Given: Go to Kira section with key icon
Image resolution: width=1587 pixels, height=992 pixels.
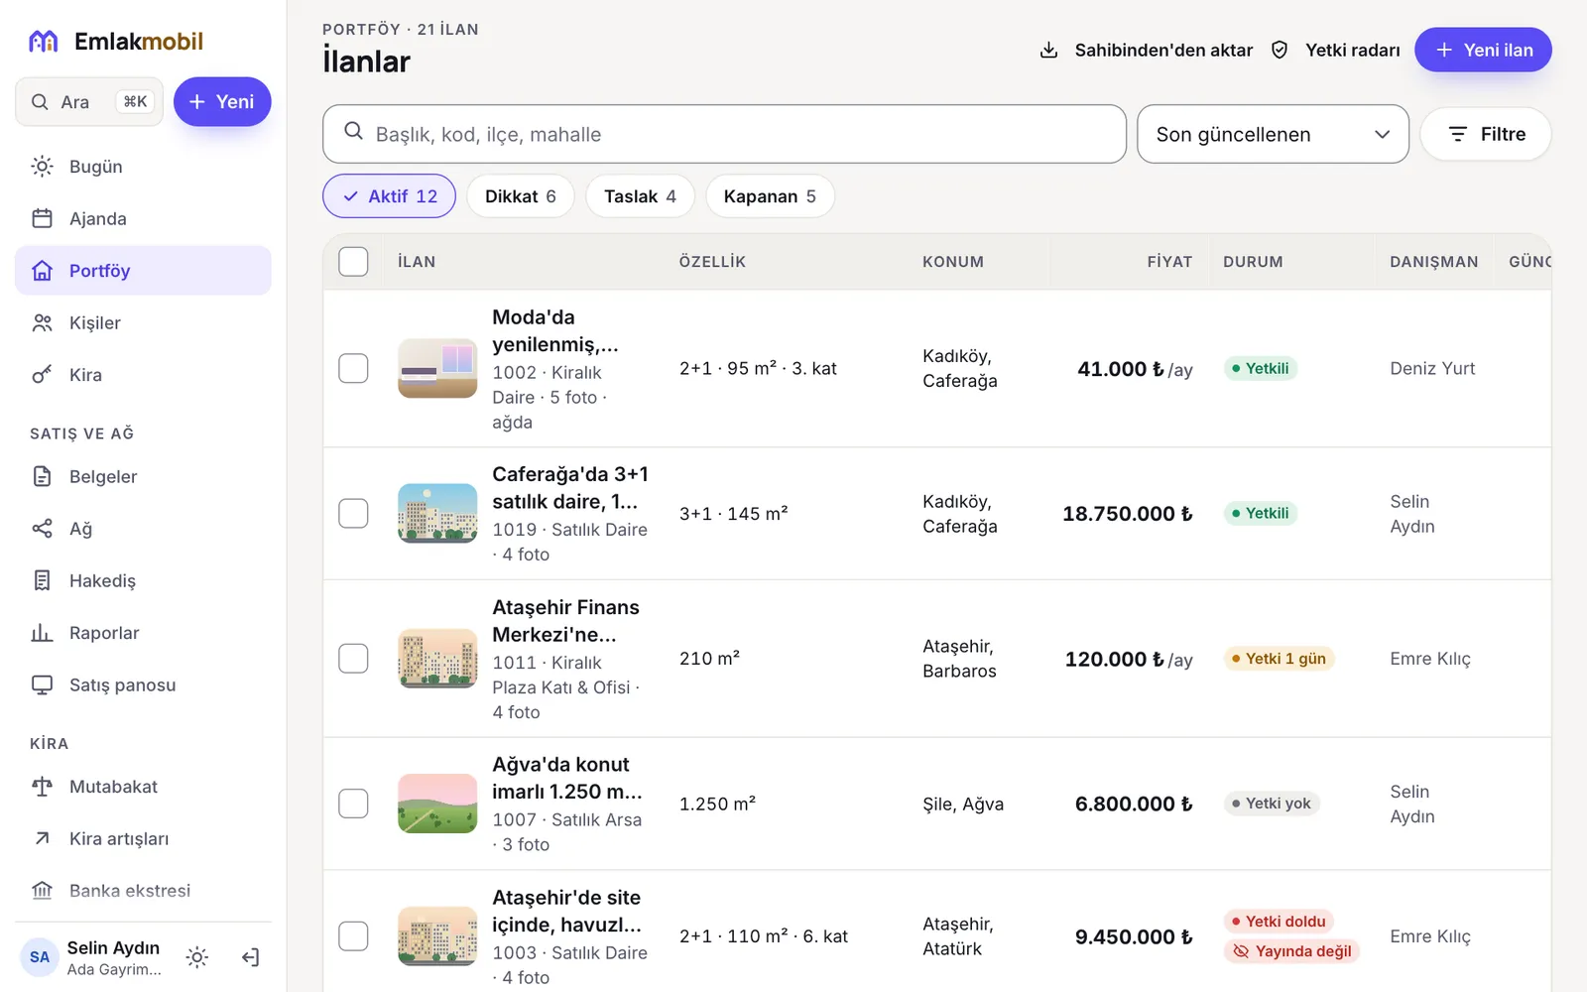Looking at the screenshot, I should click(143, 375).
